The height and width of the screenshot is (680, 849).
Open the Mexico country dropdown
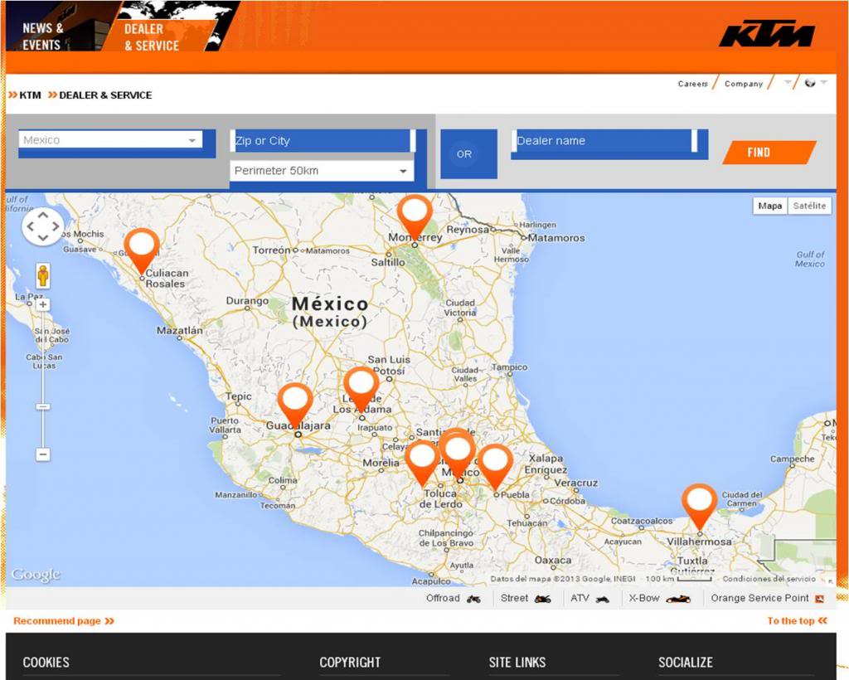click(x=110, y=139)
